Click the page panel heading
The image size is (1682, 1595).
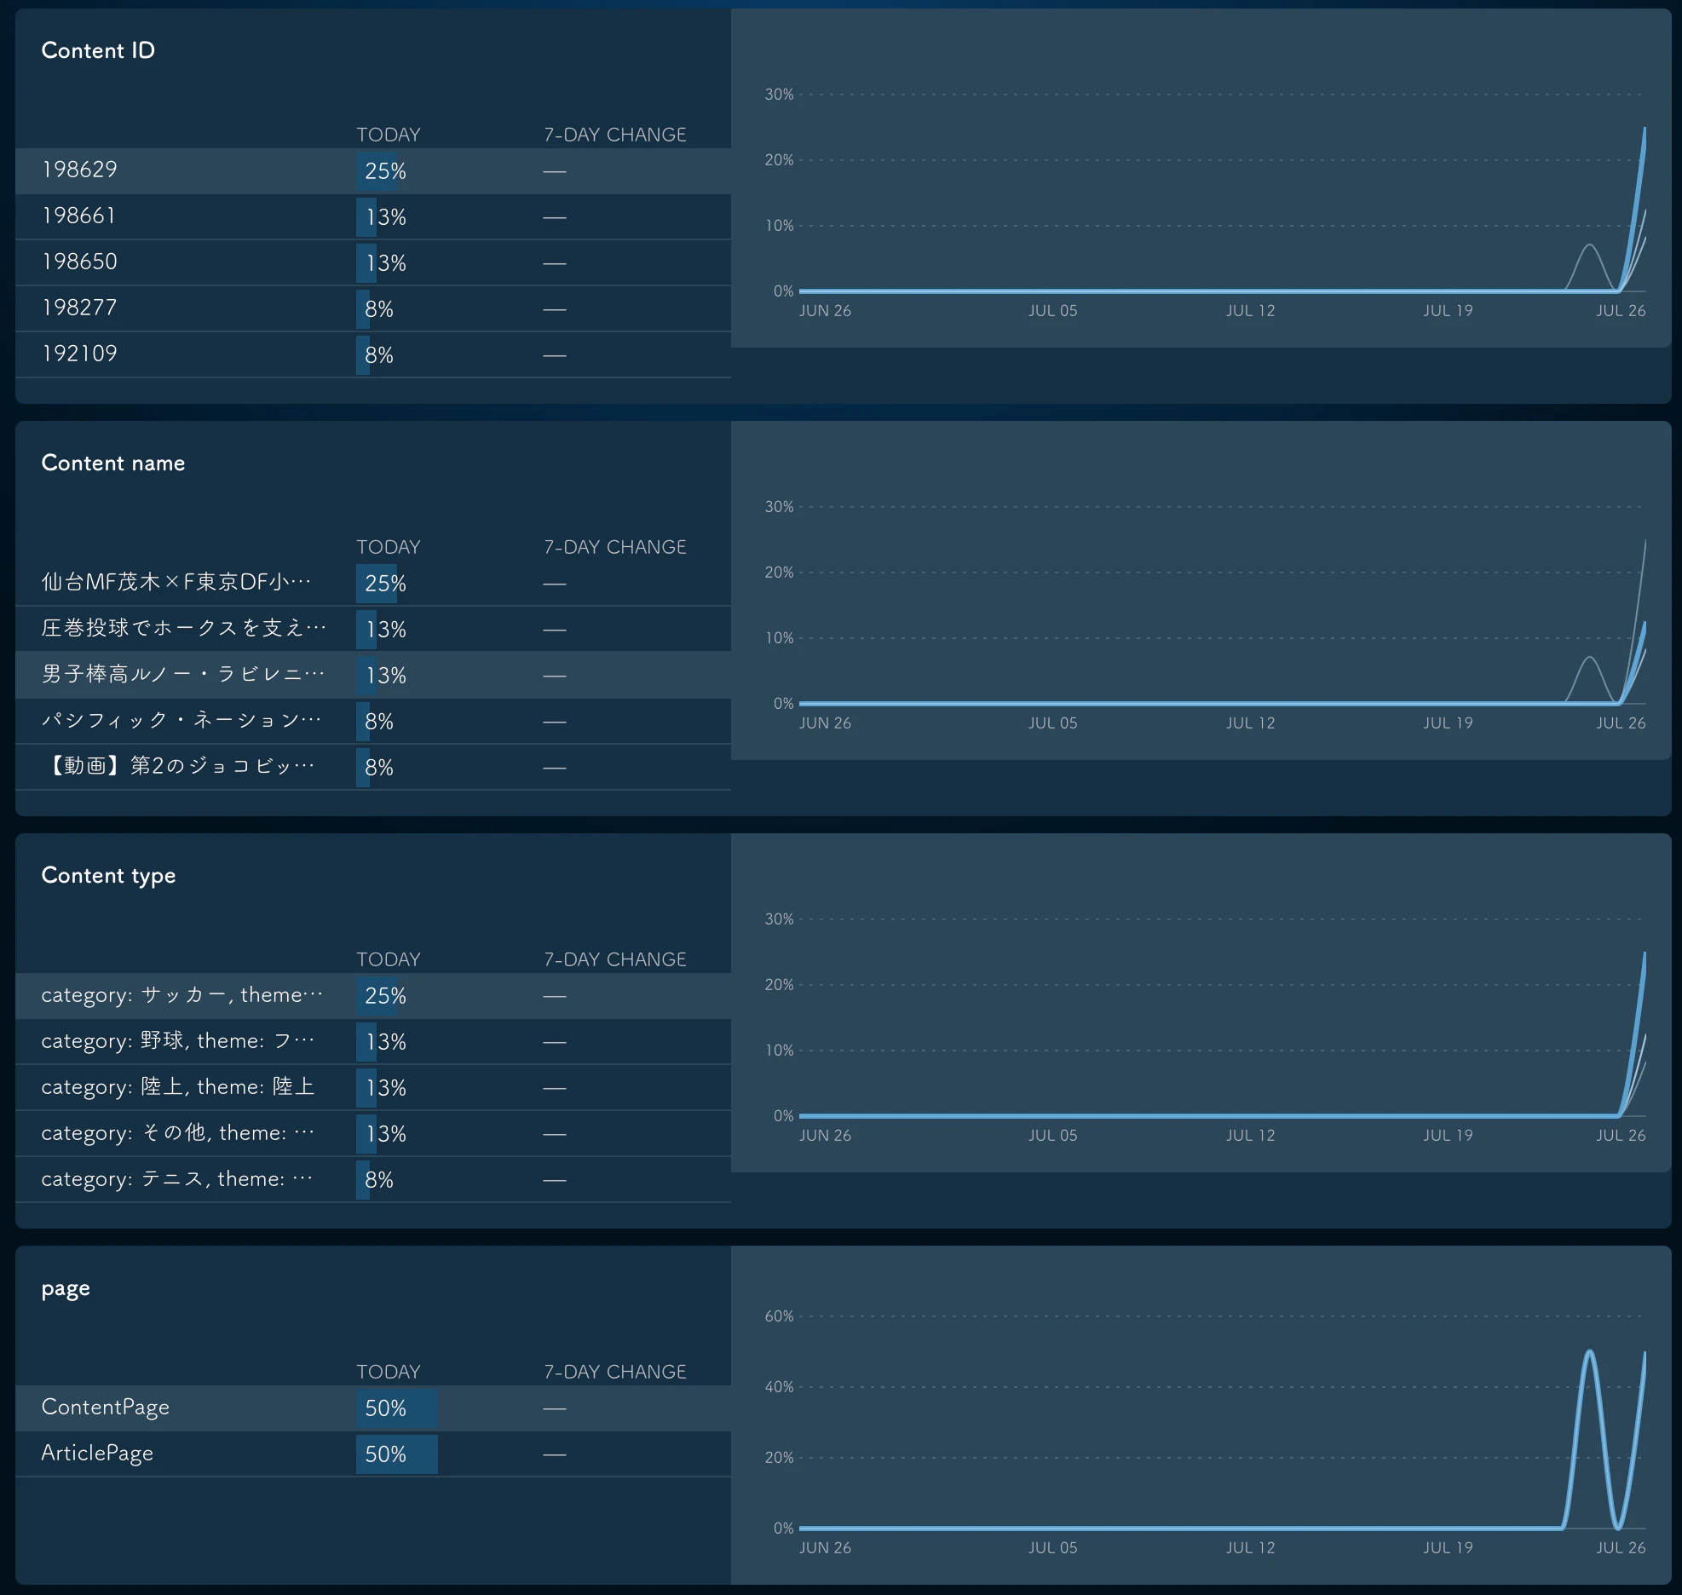point(66,1289)
